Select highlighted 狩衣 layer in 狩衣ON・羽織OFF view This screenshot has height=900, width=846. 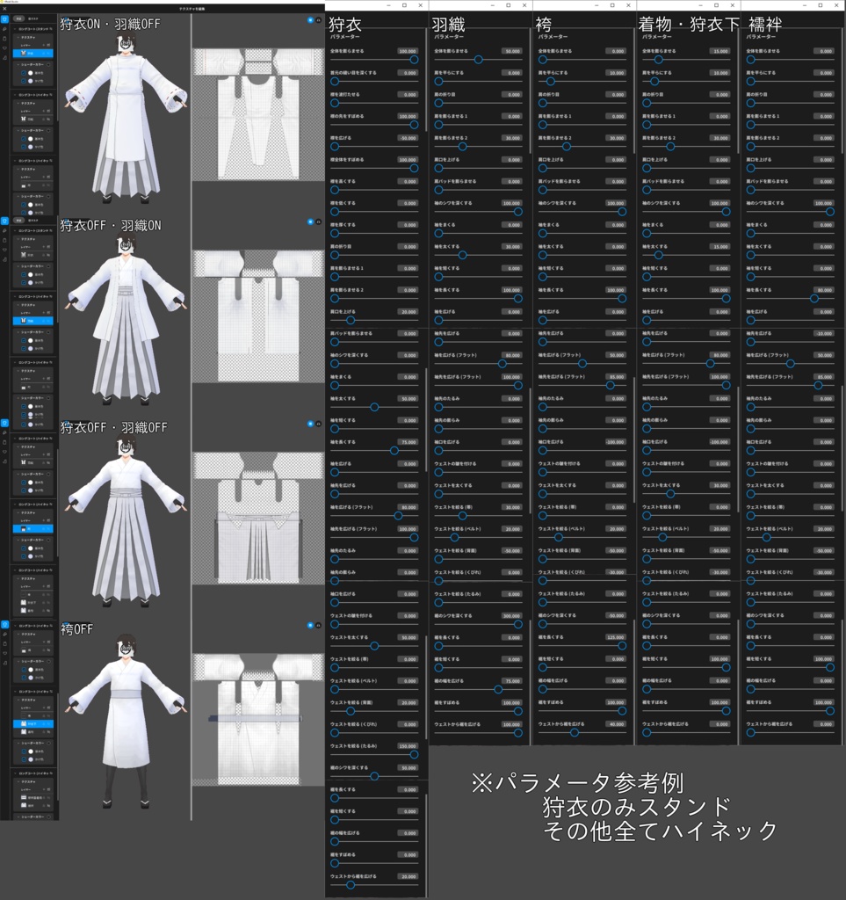click(x=33, y=54)
